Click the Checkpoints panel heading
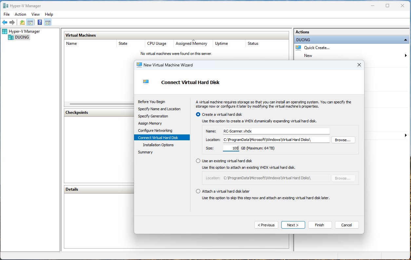Viewport: 411px width, 260px height. (77, 113)
